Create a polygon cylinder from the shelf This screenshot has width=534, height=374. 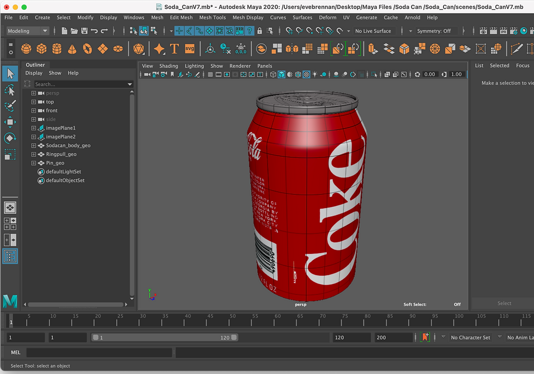[x=57, y=48]
